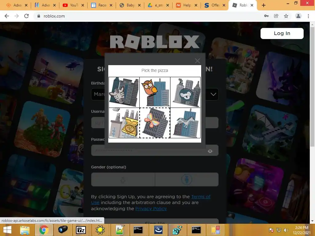This screenshot has height=236, width=315.
Task: Click the Password input field
Action: pos(155,150)
